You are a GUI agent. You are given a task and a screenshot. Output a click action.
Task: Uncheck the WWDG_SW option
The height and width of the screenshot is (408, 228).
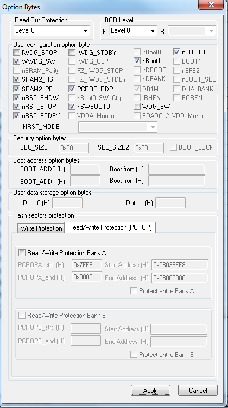pos(17,61)
